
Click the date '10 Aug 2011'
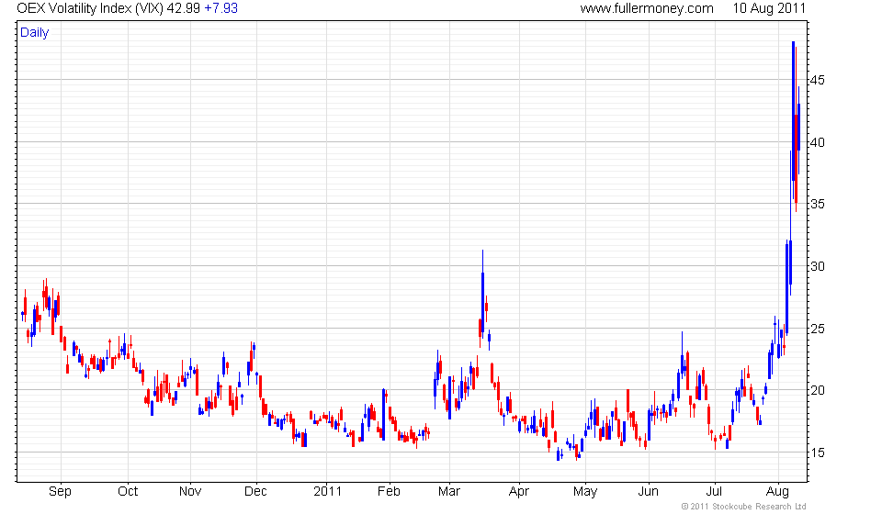pyautogui.click(x=769, y=8)
